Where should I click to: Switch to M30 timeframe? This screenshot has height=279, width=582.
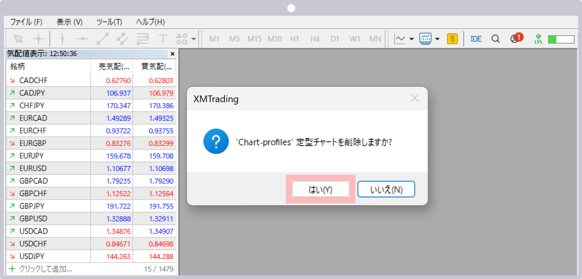pos(275,39)
